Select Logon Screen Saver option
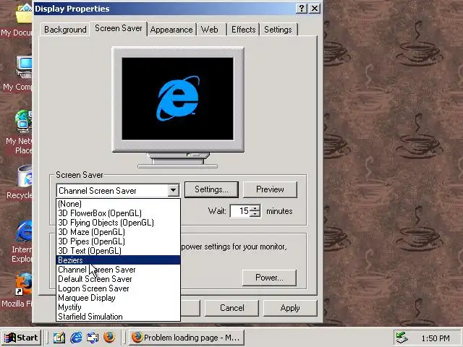463x347 pixels. tap(118, 288)
